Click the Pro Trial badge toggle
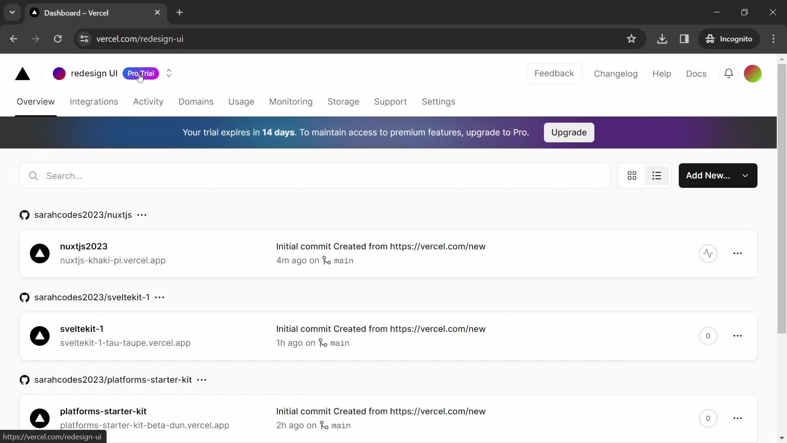The image size is (787, 443). click(x=141, y=73)
